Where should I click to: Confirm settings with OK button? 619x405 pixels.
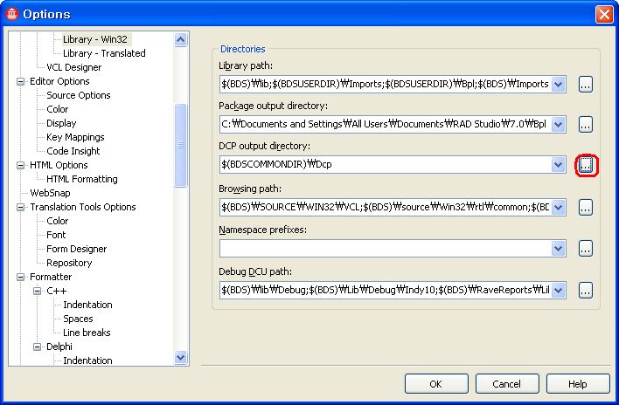tap(436, 384)
